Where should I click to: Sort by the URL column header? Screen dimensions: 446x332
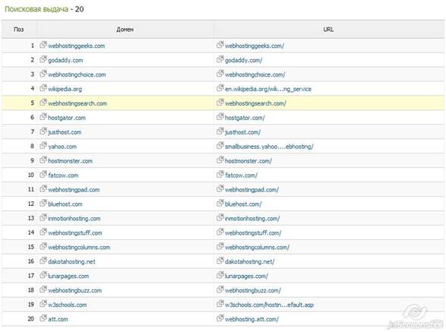tap(328, 29)
